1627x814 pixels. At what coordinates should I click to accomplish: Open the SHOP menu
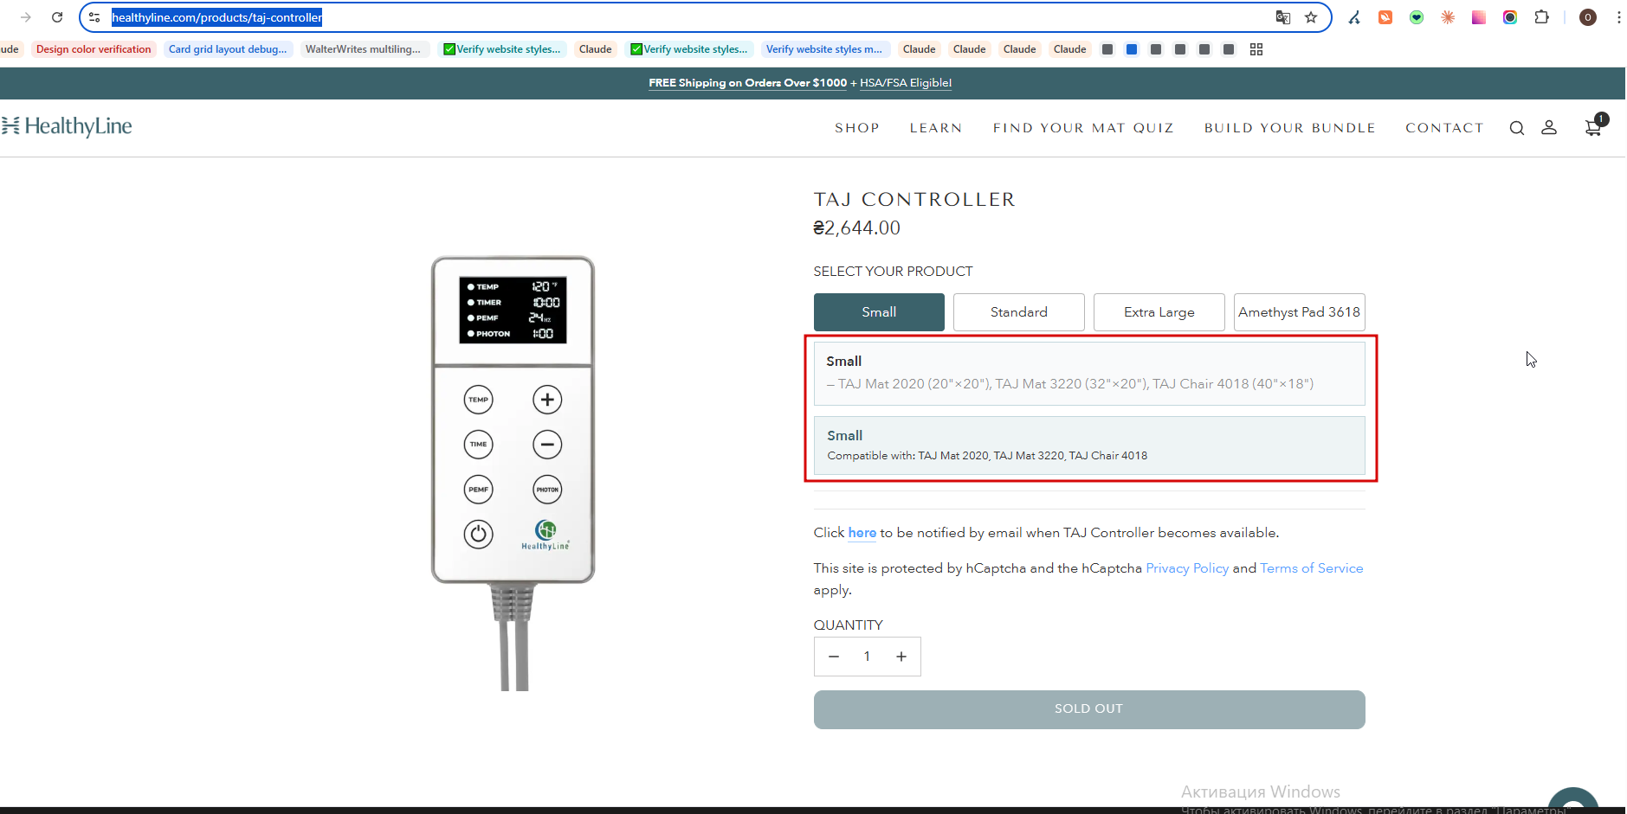857,128
